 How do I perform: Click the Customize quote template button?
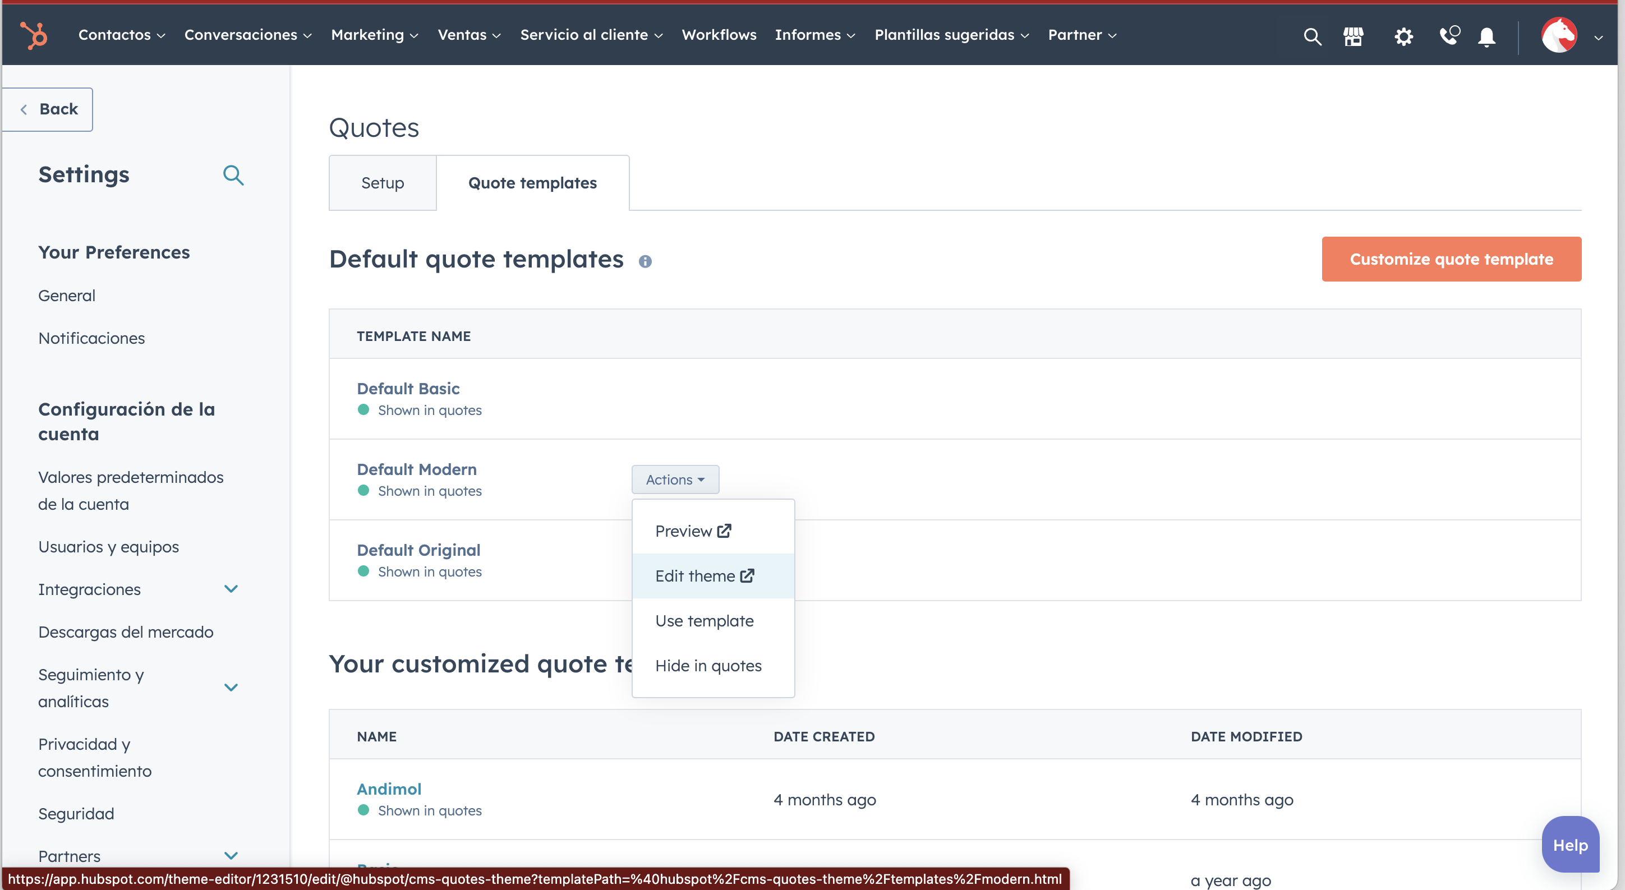coord(1451,259)
